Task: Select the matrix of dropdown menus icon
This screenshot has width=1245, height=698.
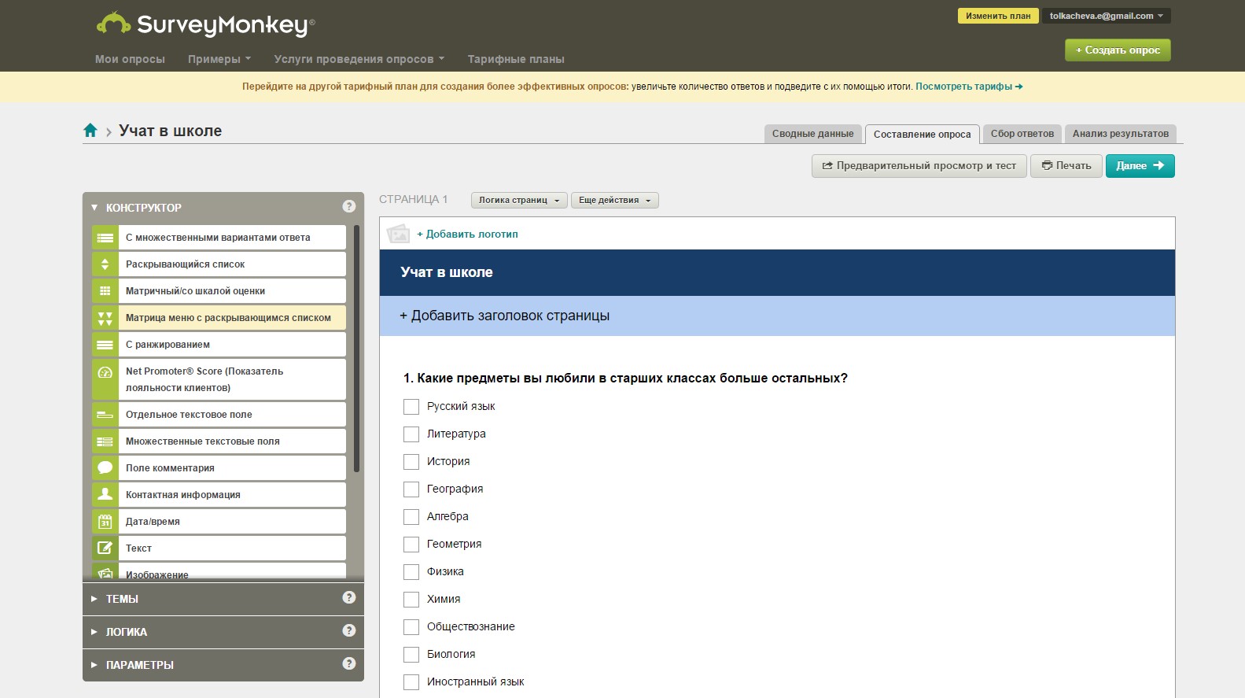Action: pyautogui.click(x=105, y=318)
